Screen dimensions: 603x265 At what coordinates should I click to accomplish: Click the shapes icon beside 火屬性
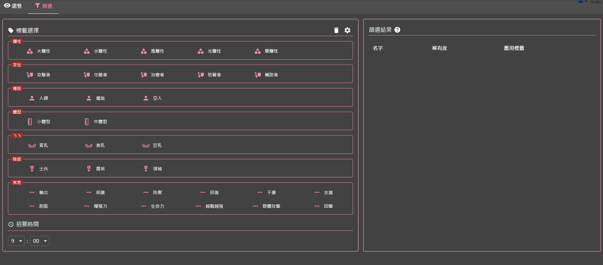click(x=30, y=51)
